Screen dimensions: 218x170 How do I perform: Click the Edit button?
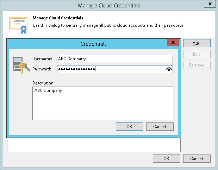pos(197,54)
